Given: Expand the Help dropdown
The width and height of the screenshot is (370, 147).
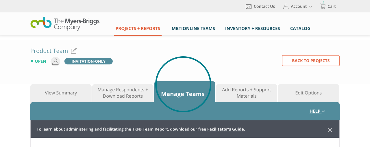Looking at the screenshot, I should tap(317, 111).
